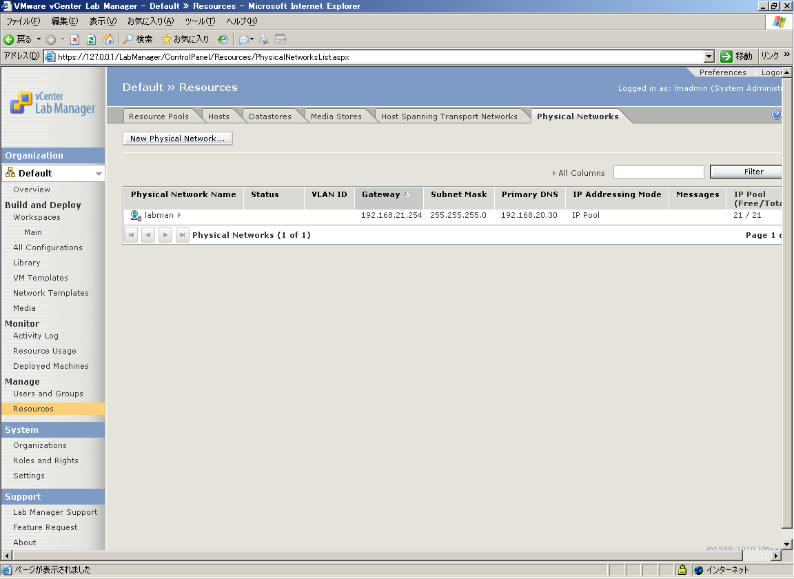Open Settings under System in the sidebar

29,476
